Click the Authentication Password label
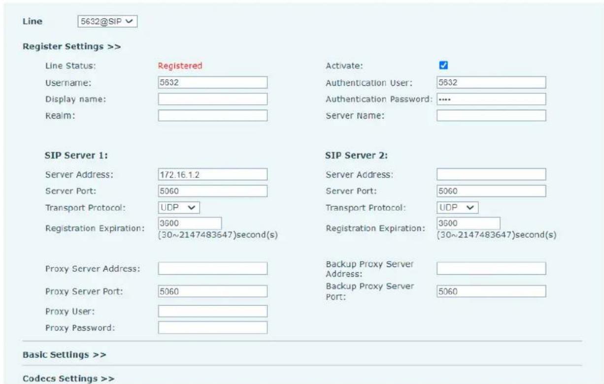604x384 pixels. tap(379, 99)
